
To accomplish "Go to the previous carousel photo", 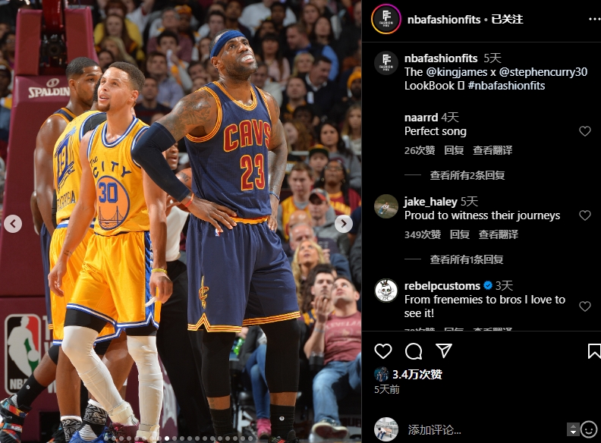I will coord(13,224).
